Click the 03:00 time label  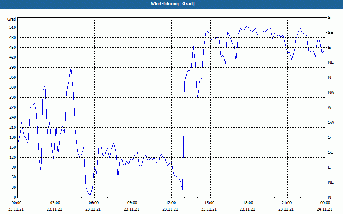point(54,203)
